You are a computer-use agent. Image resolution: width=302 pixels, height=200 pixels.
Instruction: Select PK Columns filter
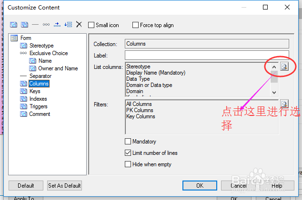point(140,110)
